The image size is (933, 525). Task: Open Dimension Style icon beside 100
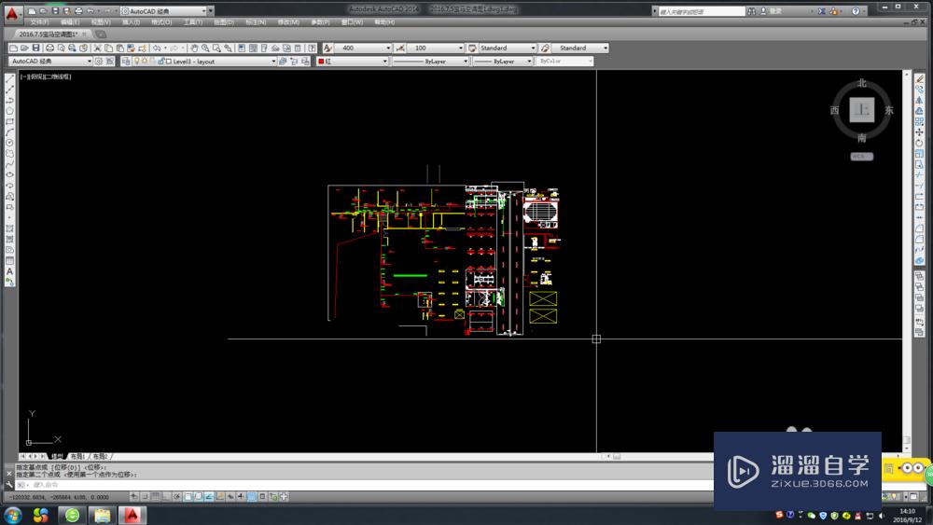(x=400, y=48)
